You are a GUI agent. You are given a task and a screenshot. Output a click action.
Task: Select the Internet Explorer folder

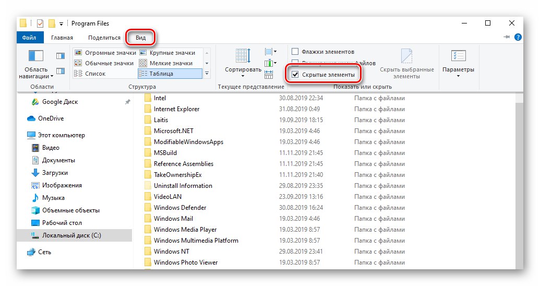click(176, 109)
